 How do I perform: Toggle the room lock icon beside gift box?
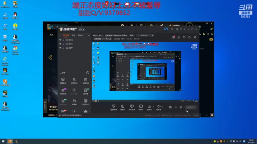(179, 37)
